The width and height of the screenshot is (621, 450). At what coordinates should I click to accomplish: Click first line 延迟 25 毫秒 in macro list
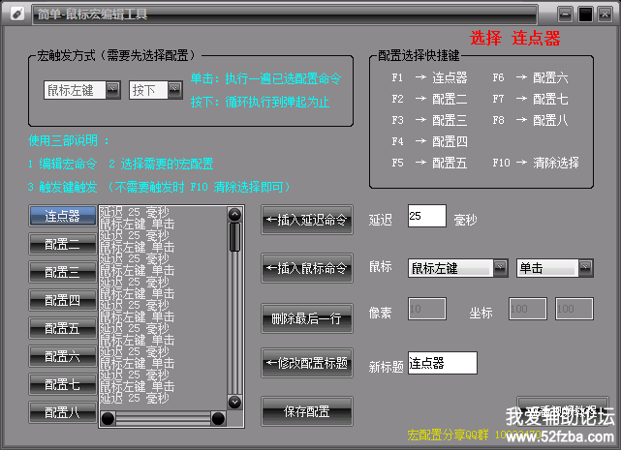135,212
